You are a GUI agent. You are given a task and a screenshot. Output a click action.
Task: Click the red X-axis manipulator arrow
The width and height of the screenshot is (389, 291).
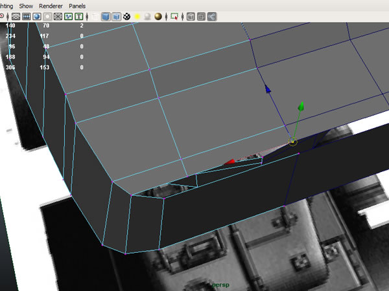pos(230,163)
